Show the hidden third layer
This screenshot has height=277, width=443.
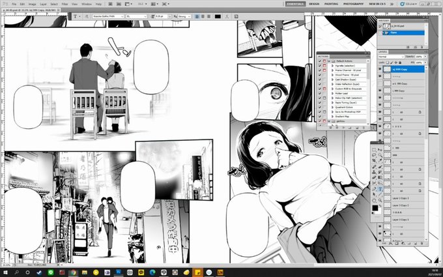[380, 83]
